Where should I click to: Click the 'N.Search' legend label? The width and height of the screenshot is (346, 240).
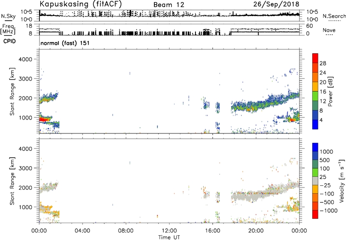(334, 16)
